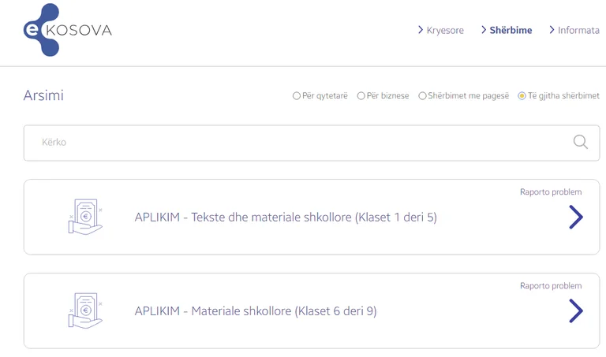The width and height of the screenshot is (606, 357).
Task: Click the Arsimi section heading
Action: click(x=43, y=95)
